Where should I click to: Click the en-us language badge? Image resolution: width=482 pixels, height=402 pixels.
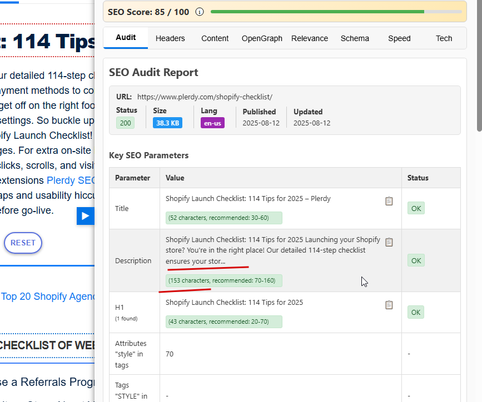click(212, 123)
